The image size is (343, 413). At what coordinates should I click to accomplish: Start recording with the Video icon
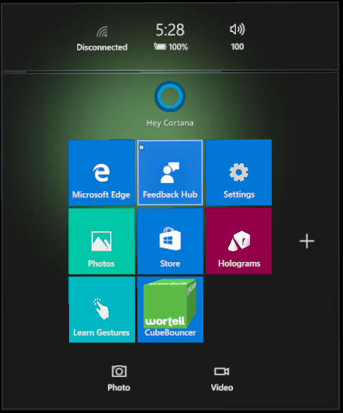pos(221,371)
